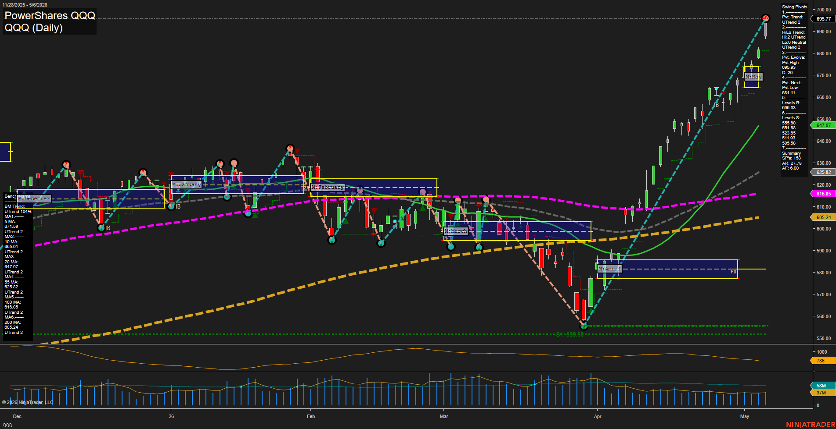This screenshot has height=429, width=836.
Task: Click the 'QQQ (Daily)' subtitle text
Action: (x=34, y=28)
